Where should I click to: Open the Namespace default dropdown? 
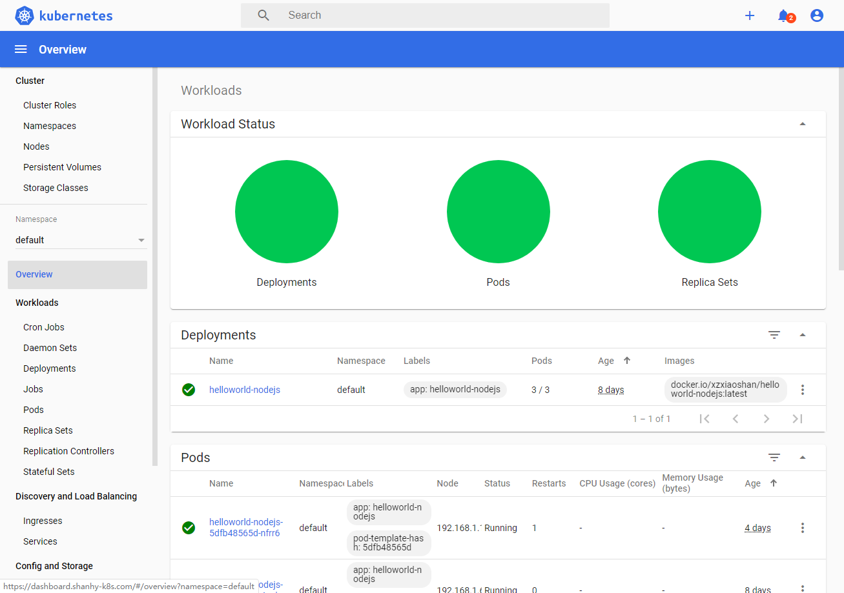tap(81, 240)
